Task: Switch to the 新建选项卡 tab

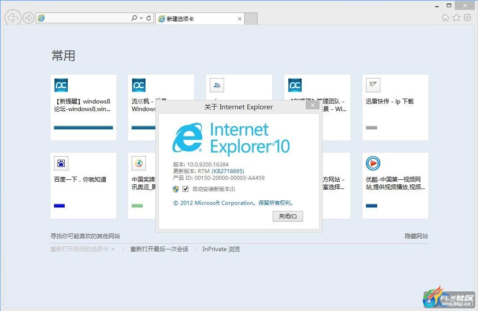Action: click(x=200, y=19)
